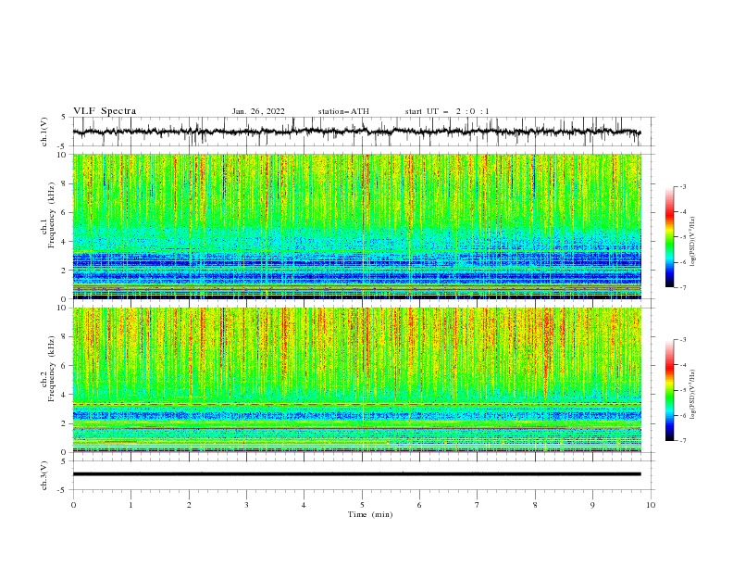Click the "station=ATH" header label
Image resolution: width=733 pixels, height=567 pixels.
[x=343, y=111]
